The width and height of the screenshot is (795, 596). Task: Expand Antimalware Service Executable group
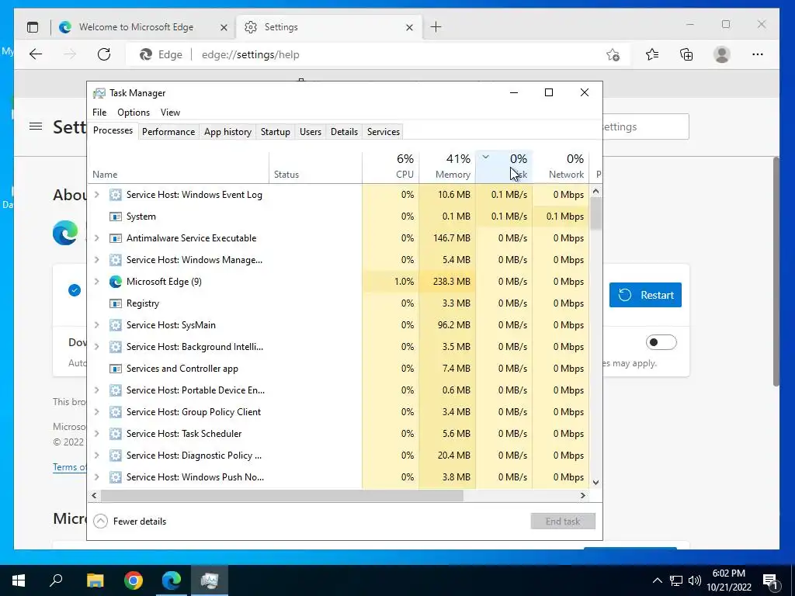click(97, 238)
